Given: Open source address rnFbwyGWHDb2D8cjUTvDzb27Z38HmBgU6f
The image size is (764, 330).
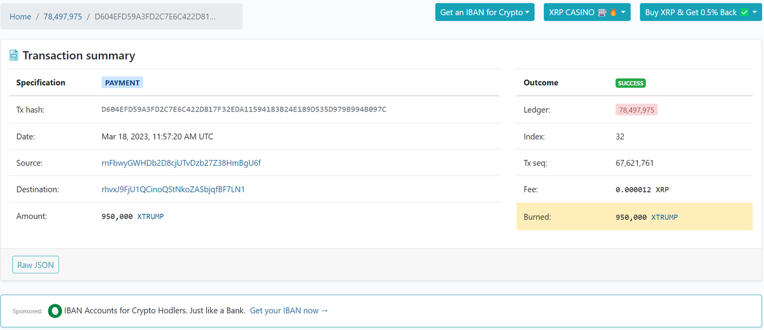Looking at the screenshot, I should coord(181,163).
